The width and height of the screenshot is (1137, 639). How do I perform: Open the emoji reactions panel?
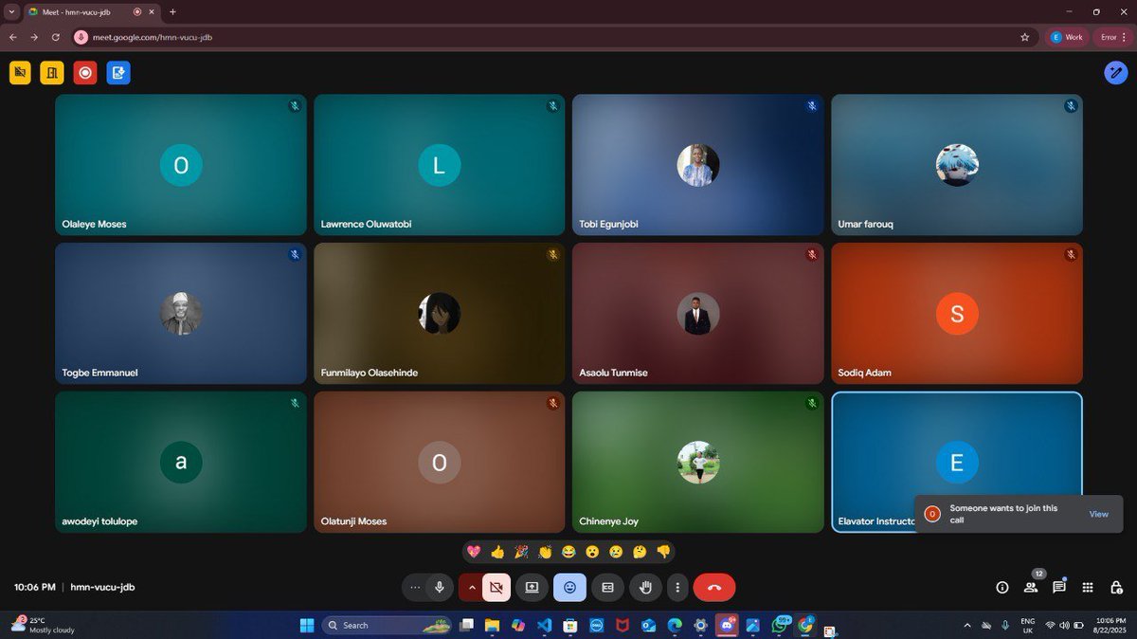click(569, 587)
